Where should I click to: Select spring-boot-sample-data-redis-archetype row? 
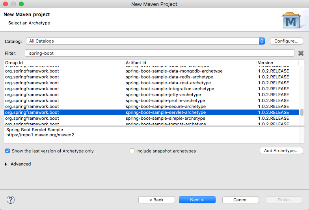point(151,77)
